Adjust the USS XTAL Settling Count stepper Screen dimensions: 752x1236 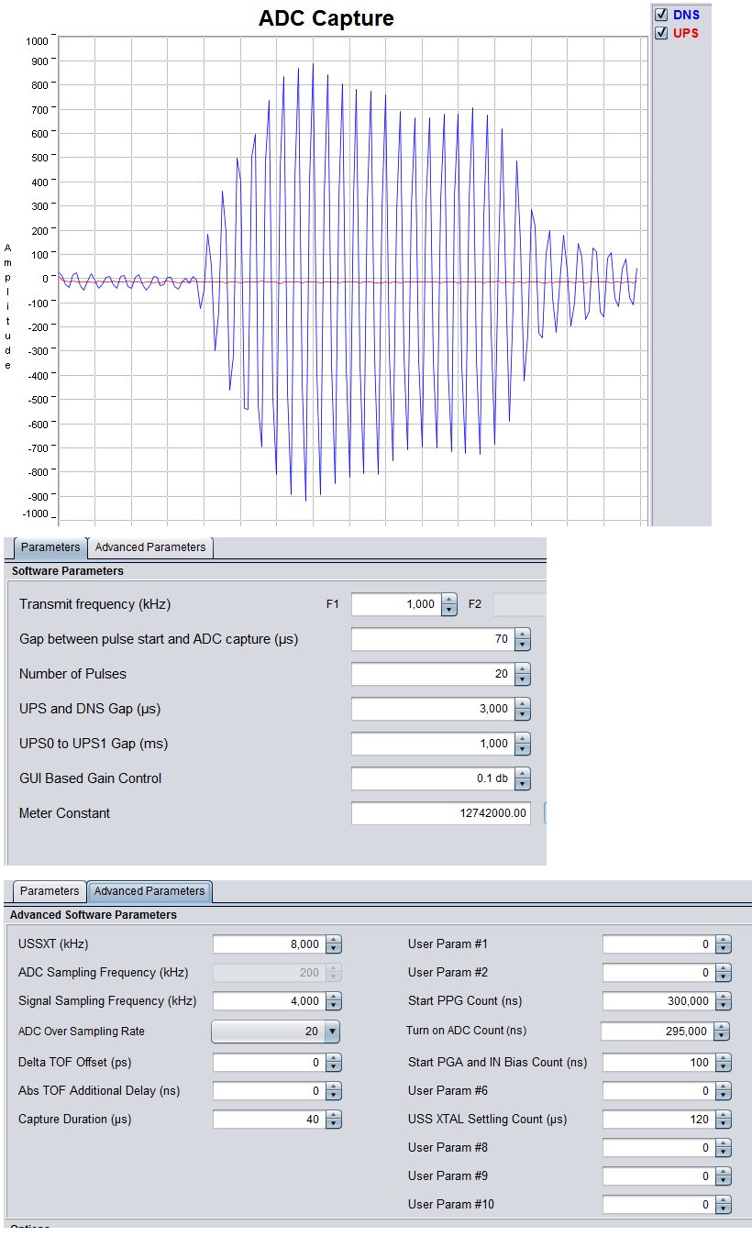tap(724, 1120)
